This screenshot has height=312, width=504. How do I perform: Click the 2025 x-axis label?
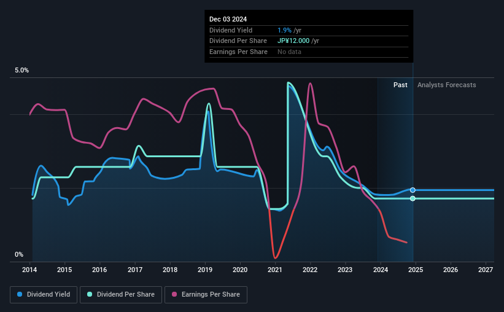click(x=416, y=270)
